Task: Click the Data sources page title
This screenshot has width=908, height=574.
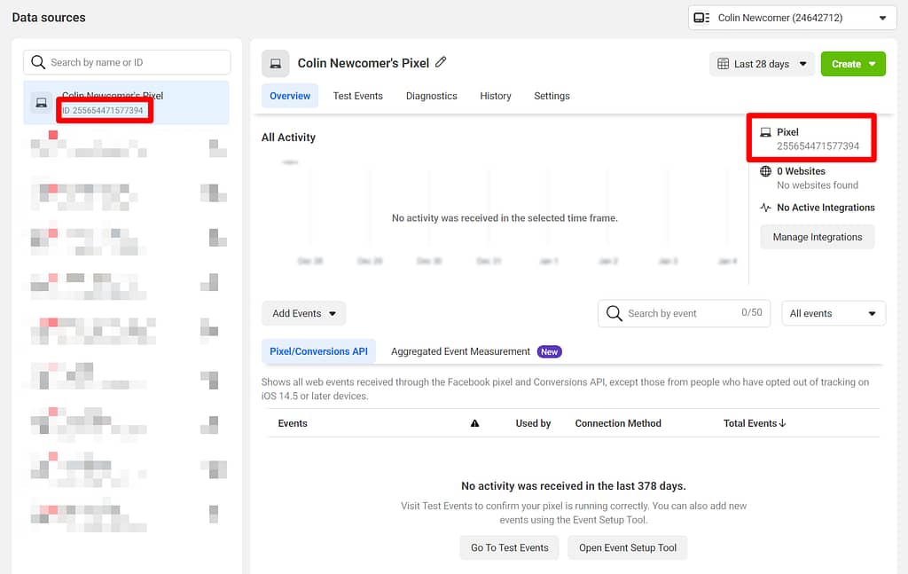Action: pyautogui.click(x=49, y=18)
